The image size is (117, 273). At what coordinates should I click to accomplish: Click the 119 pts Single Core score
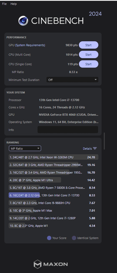(73, 64)
